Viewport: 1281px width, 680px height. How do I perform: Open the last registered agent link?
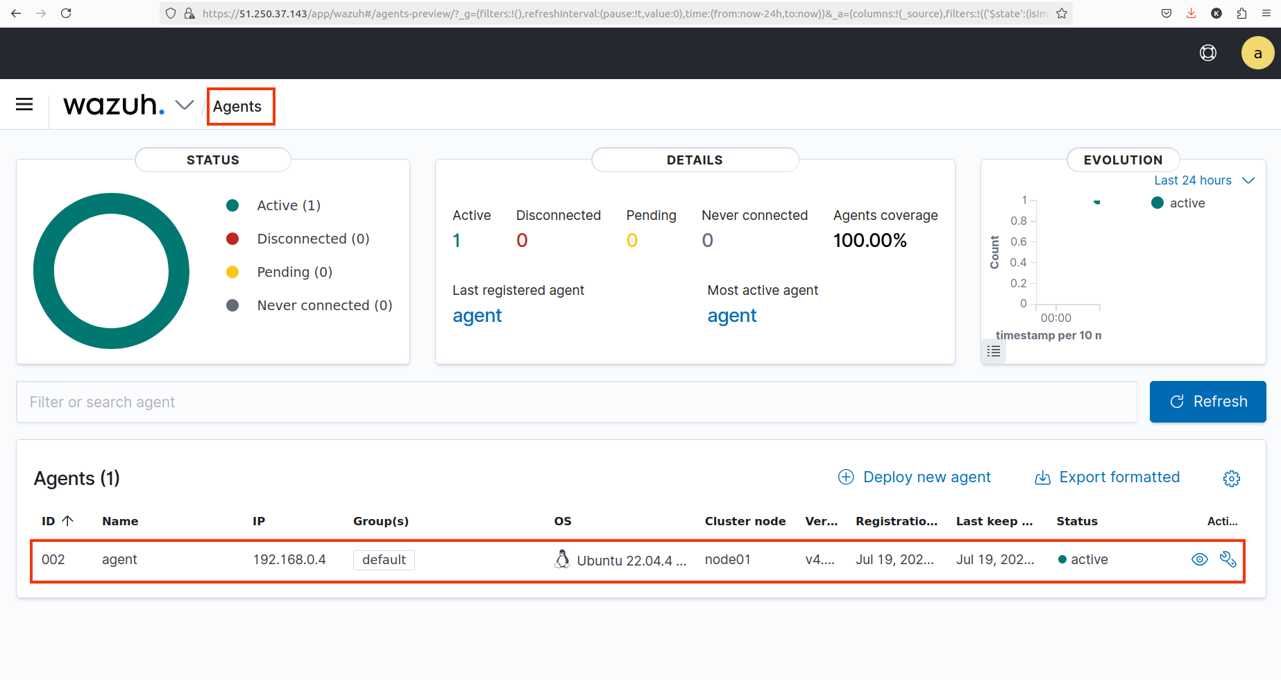pyautogui.click(x=477, y=316)
